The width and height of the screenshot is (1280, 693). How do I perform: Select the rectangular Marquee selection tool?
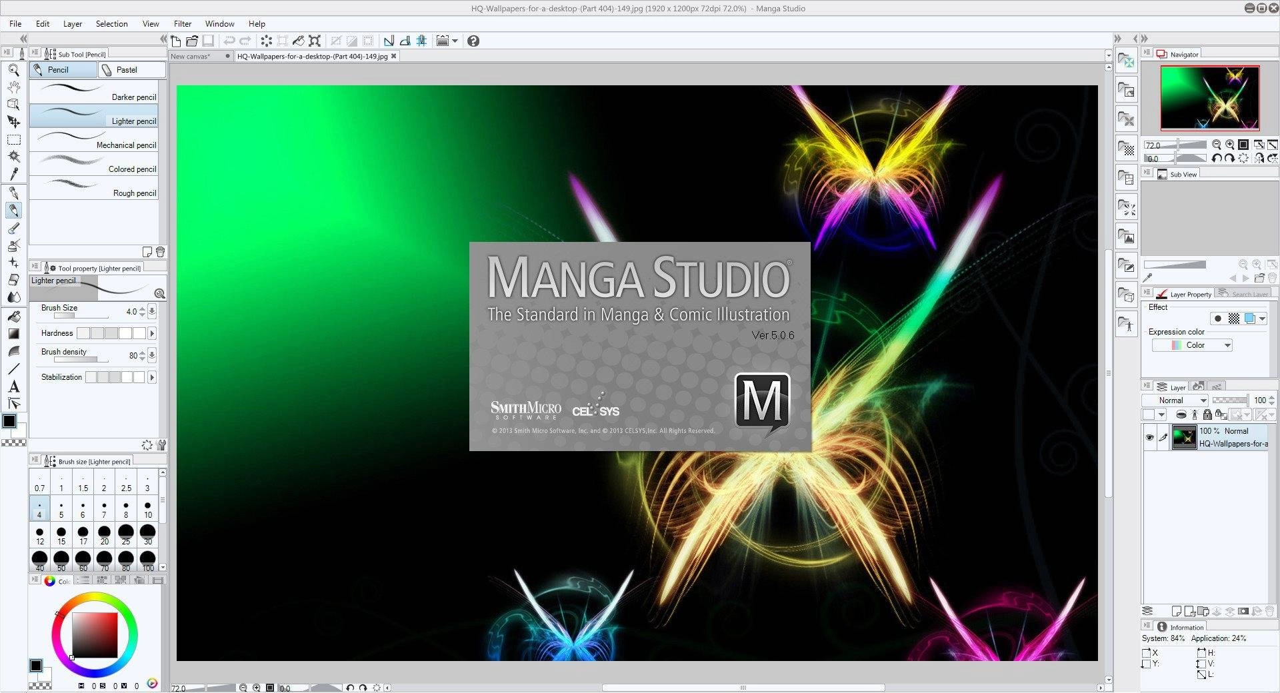(13, 139)
